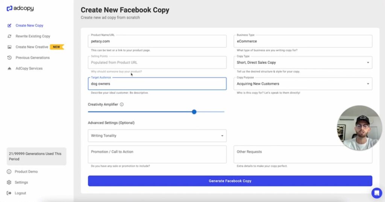
Task: Click the Selling Points field
Action: (x=157, y=63)
